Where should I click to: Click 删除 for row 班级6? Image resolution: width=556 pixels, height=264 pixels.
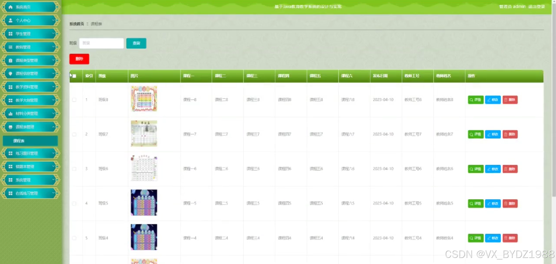tap(510, 169)
